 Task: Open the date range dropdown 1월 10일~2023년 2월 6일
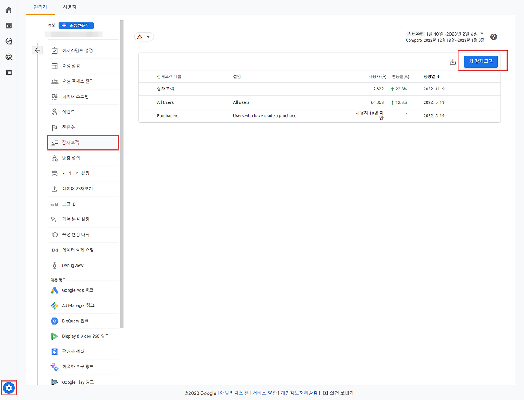pyautogui.click(x=455, y=34)
